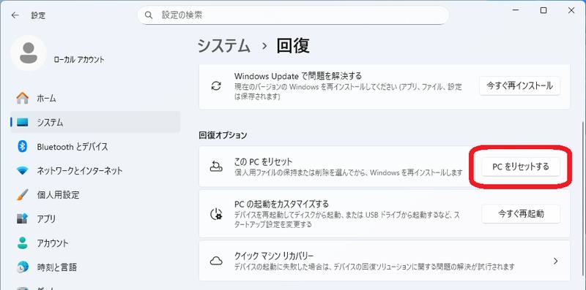Click the この PC をリセット title text
The width and height of the screenshot is (586, 290).
[x=263, y=161]
